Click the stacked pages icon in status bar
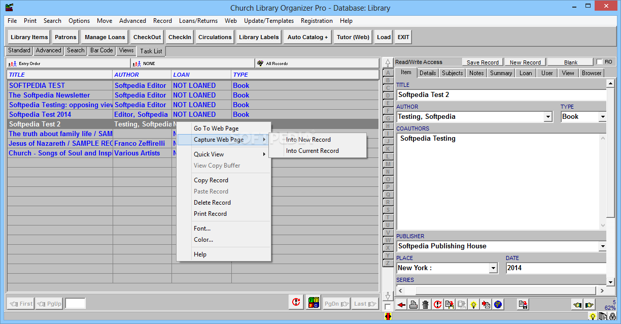Image resolution: width=621 pixels, height=324 pixels. point(602,316)
